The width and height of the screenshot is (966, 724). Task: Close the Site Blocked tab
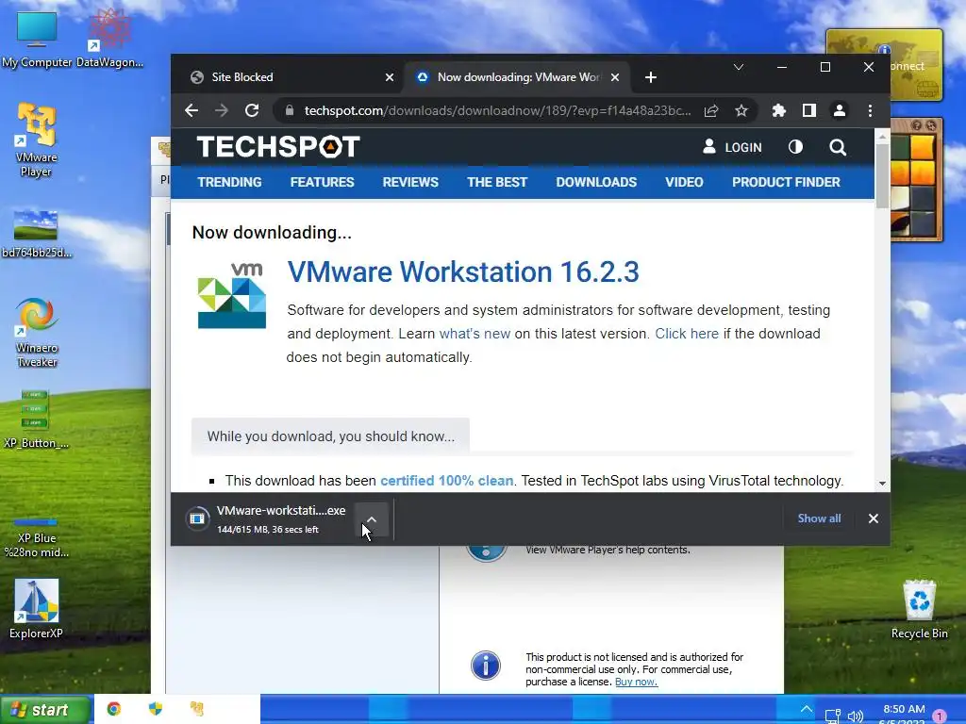tap(390, 77)
